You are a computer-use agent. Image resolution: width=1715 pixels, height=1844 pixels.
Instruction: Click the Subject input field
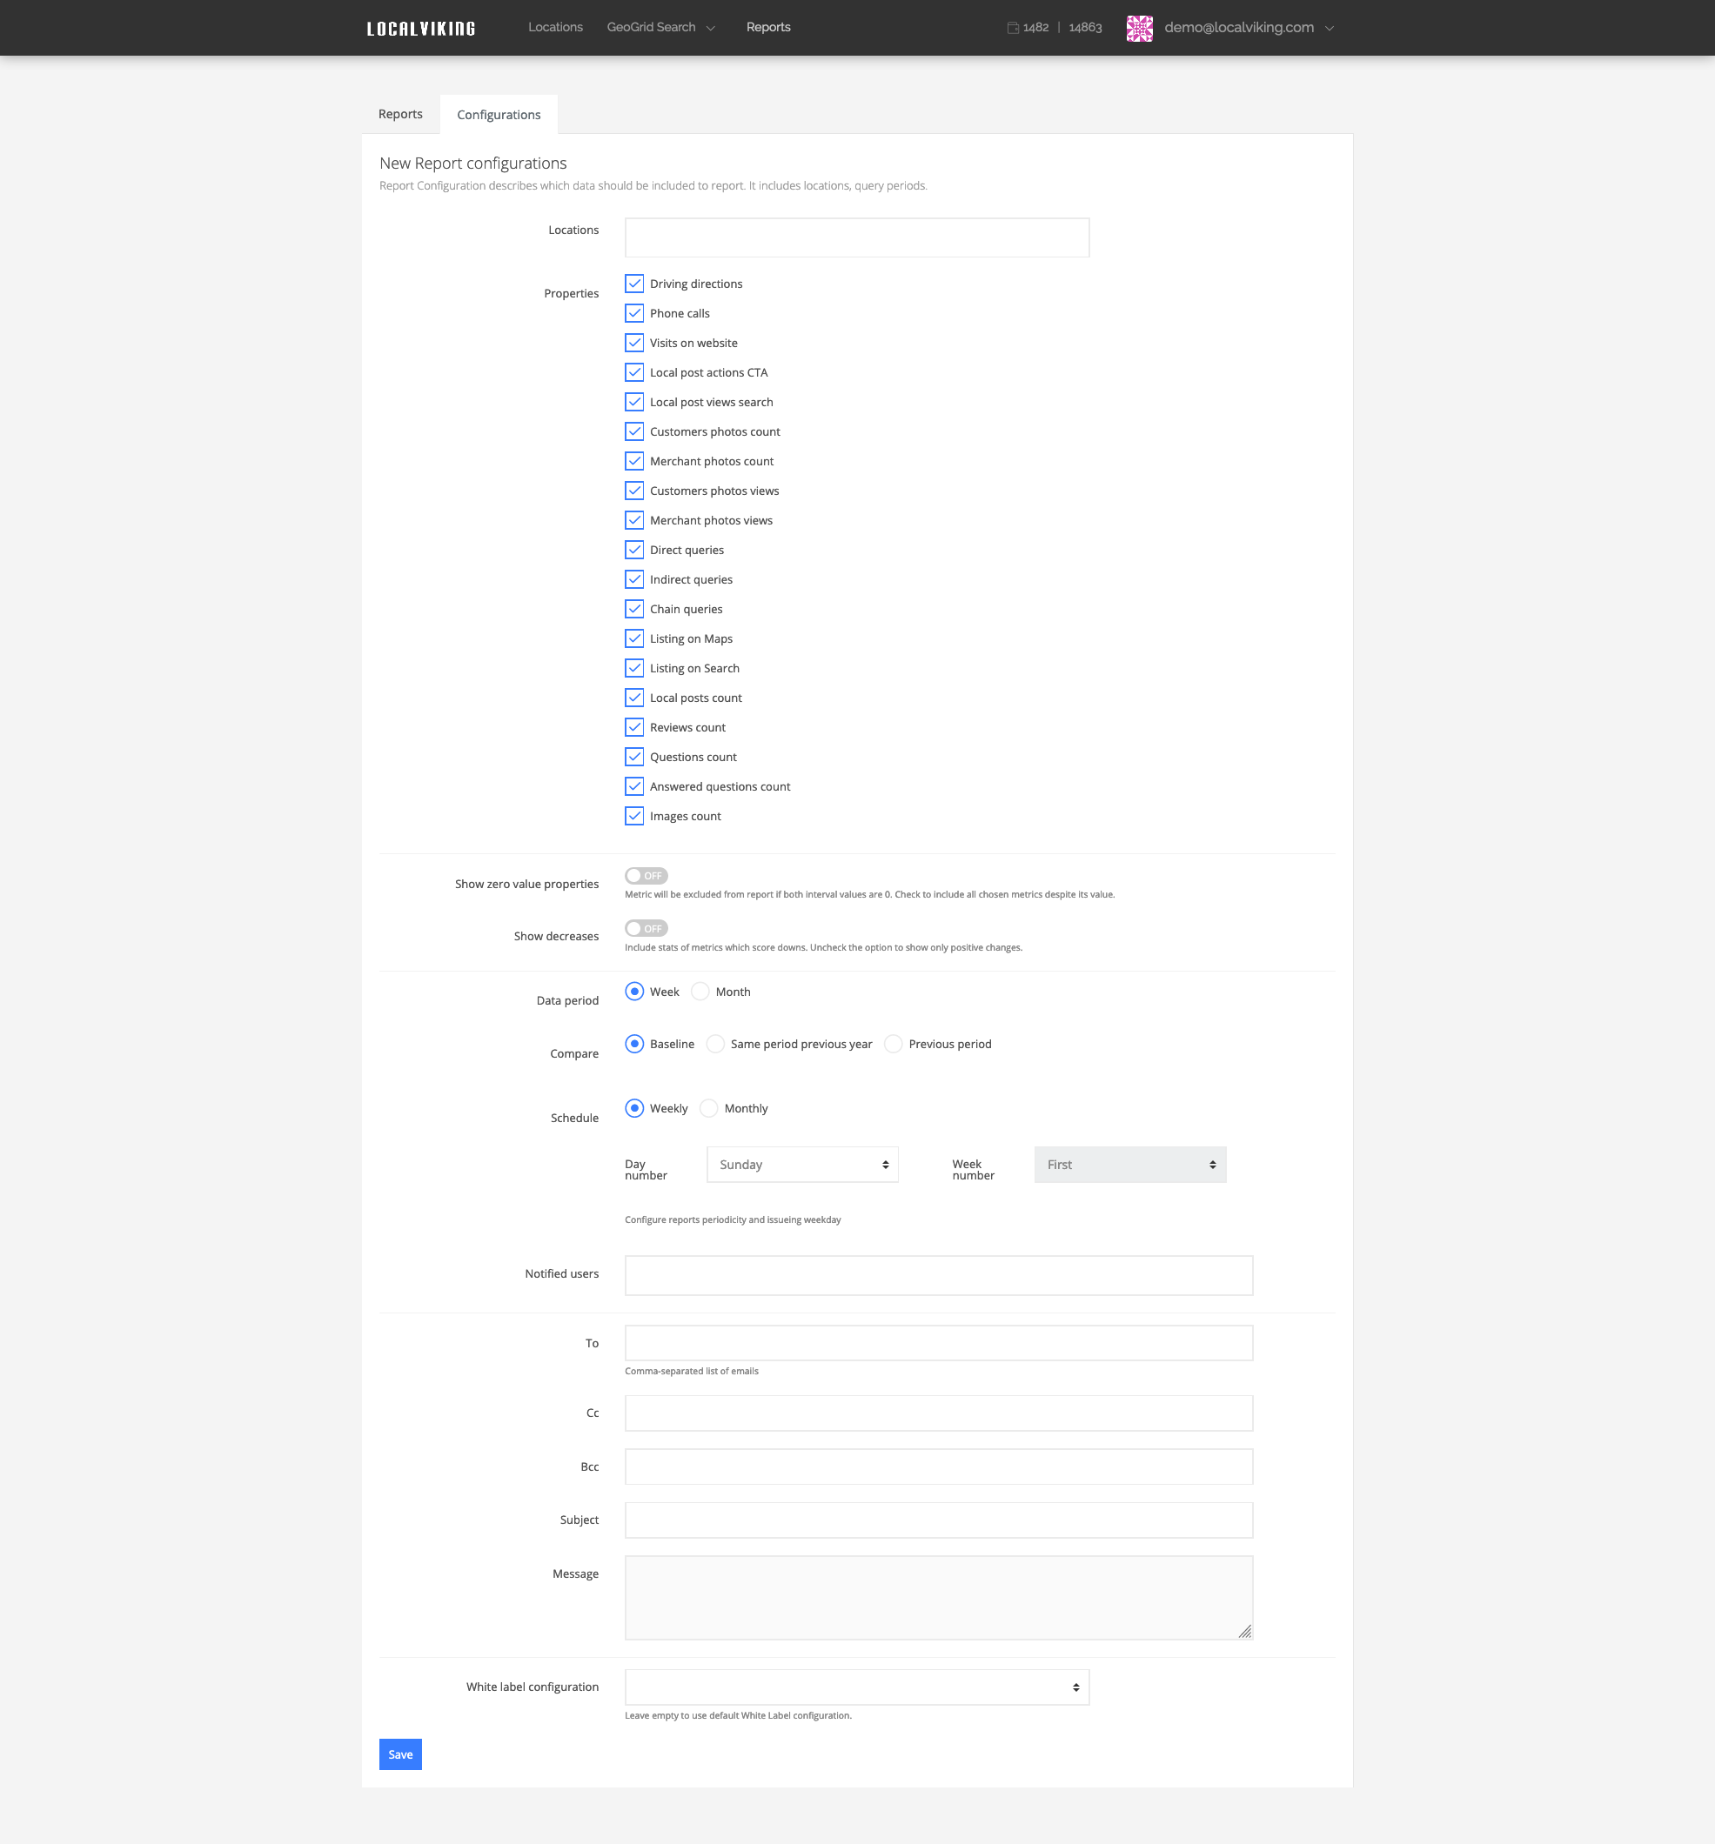tap(938, 1520)
